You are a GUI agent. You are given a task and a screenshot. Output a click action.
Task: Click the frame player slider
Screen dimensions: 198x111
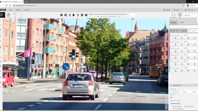click(108, 14)
